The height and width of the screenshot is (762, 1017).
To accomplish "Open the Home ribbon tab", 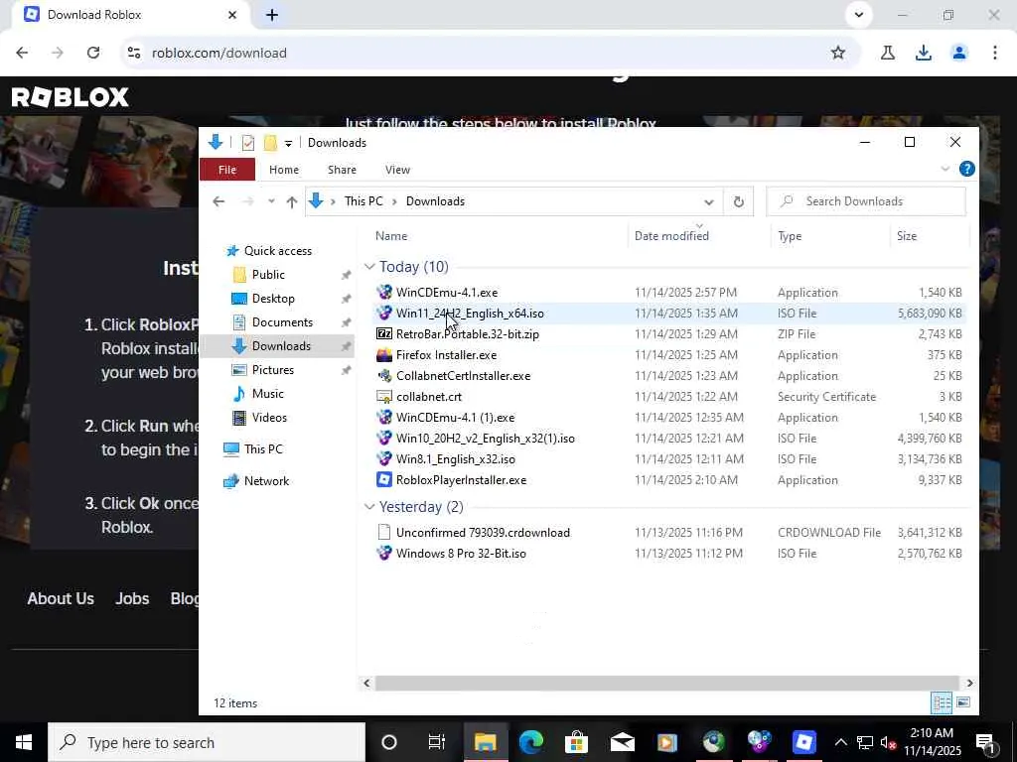I will click(284, 170).
